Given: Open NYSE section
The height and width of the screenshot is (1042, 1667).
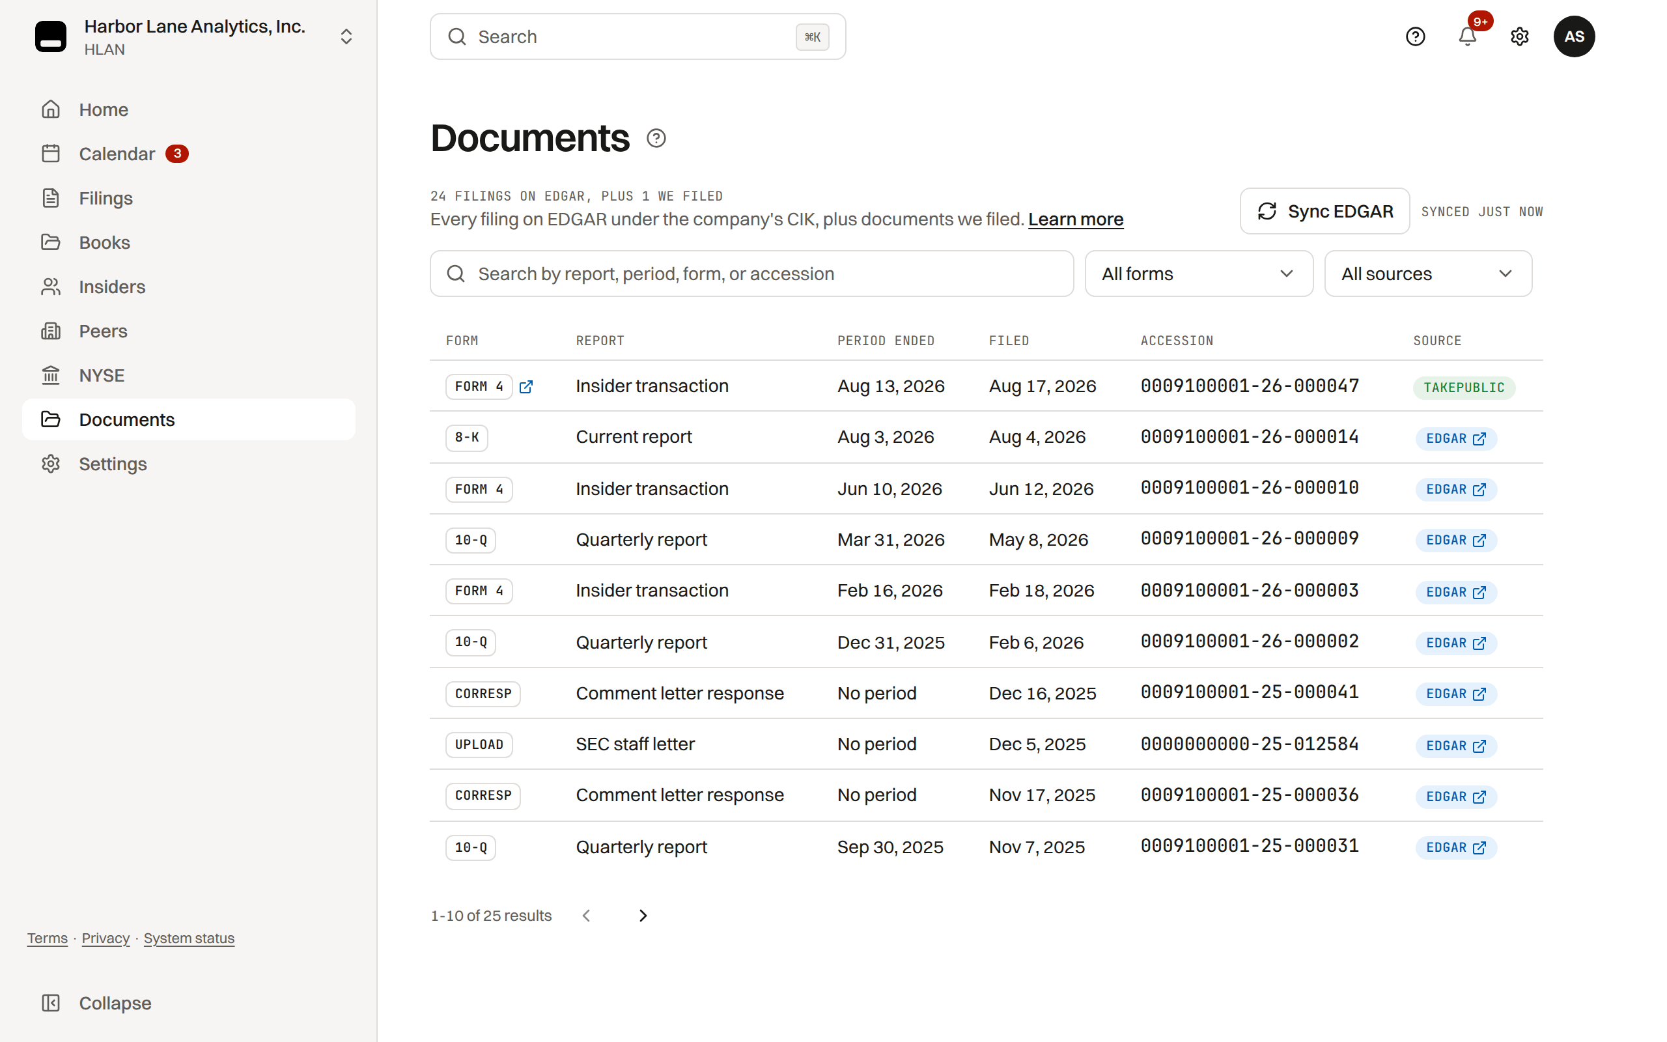Looking at the screenshot, I should click(x=189, y=376).
